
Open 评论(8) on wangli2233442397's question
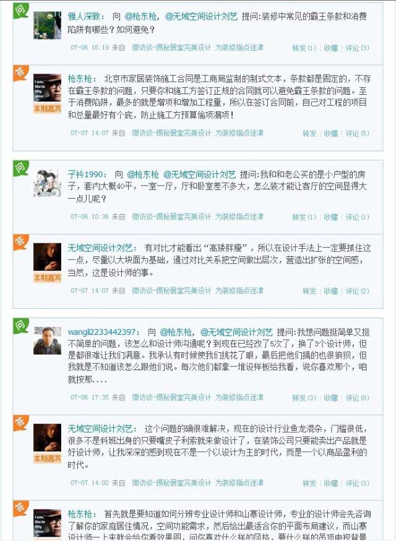point(358,398)
